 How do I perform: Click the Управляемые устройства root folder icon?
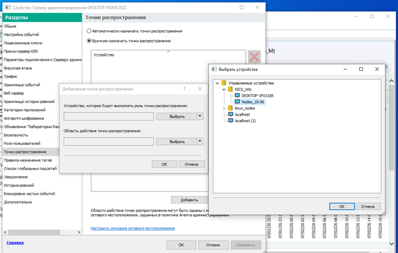(223, 83)
